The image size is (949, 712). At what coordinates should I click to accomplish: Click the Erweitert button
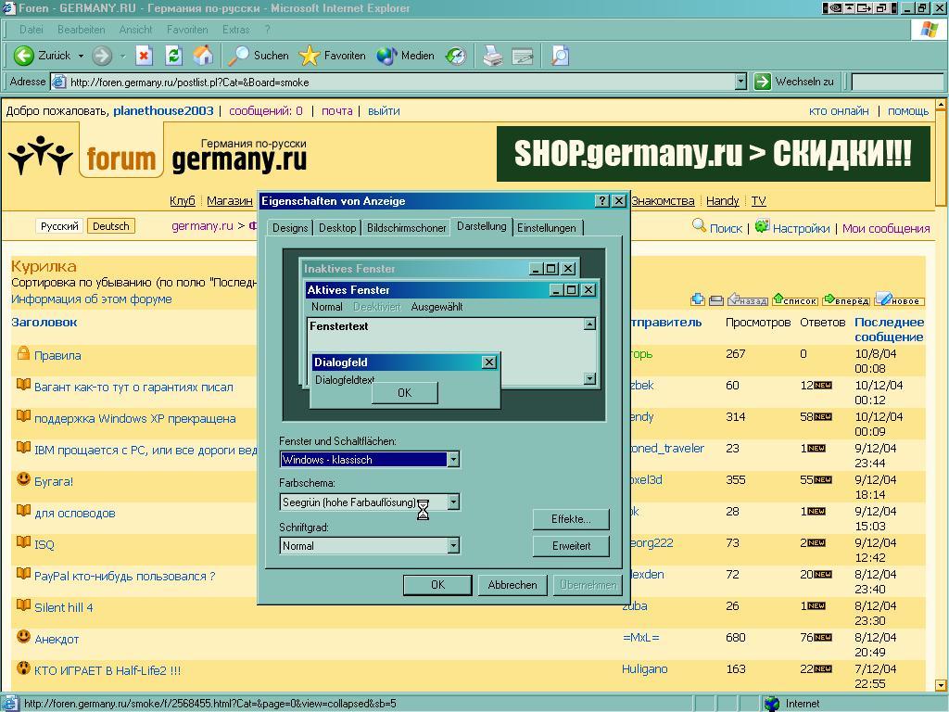click(571, 545)
